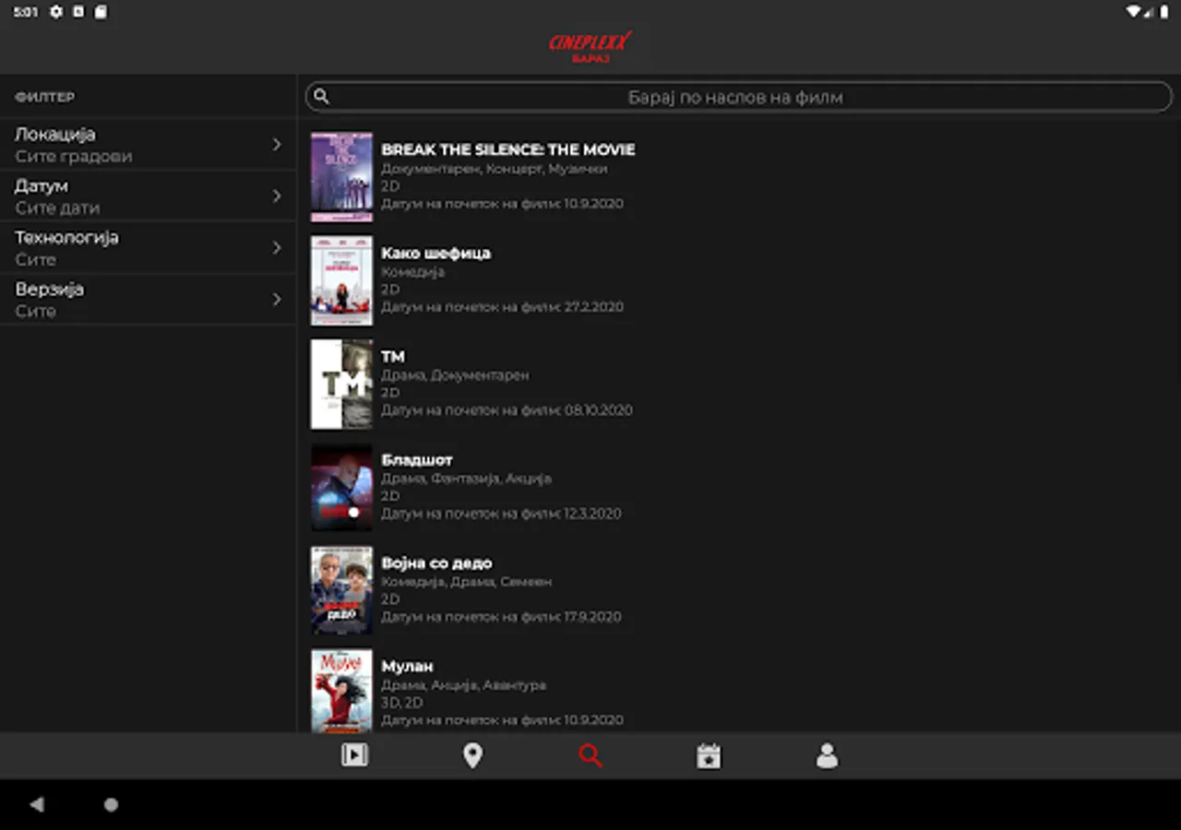Click start date text 08.10.2020
This screenshot has height=830, width=1181.
pyautogui.click(x=599, y=409)
